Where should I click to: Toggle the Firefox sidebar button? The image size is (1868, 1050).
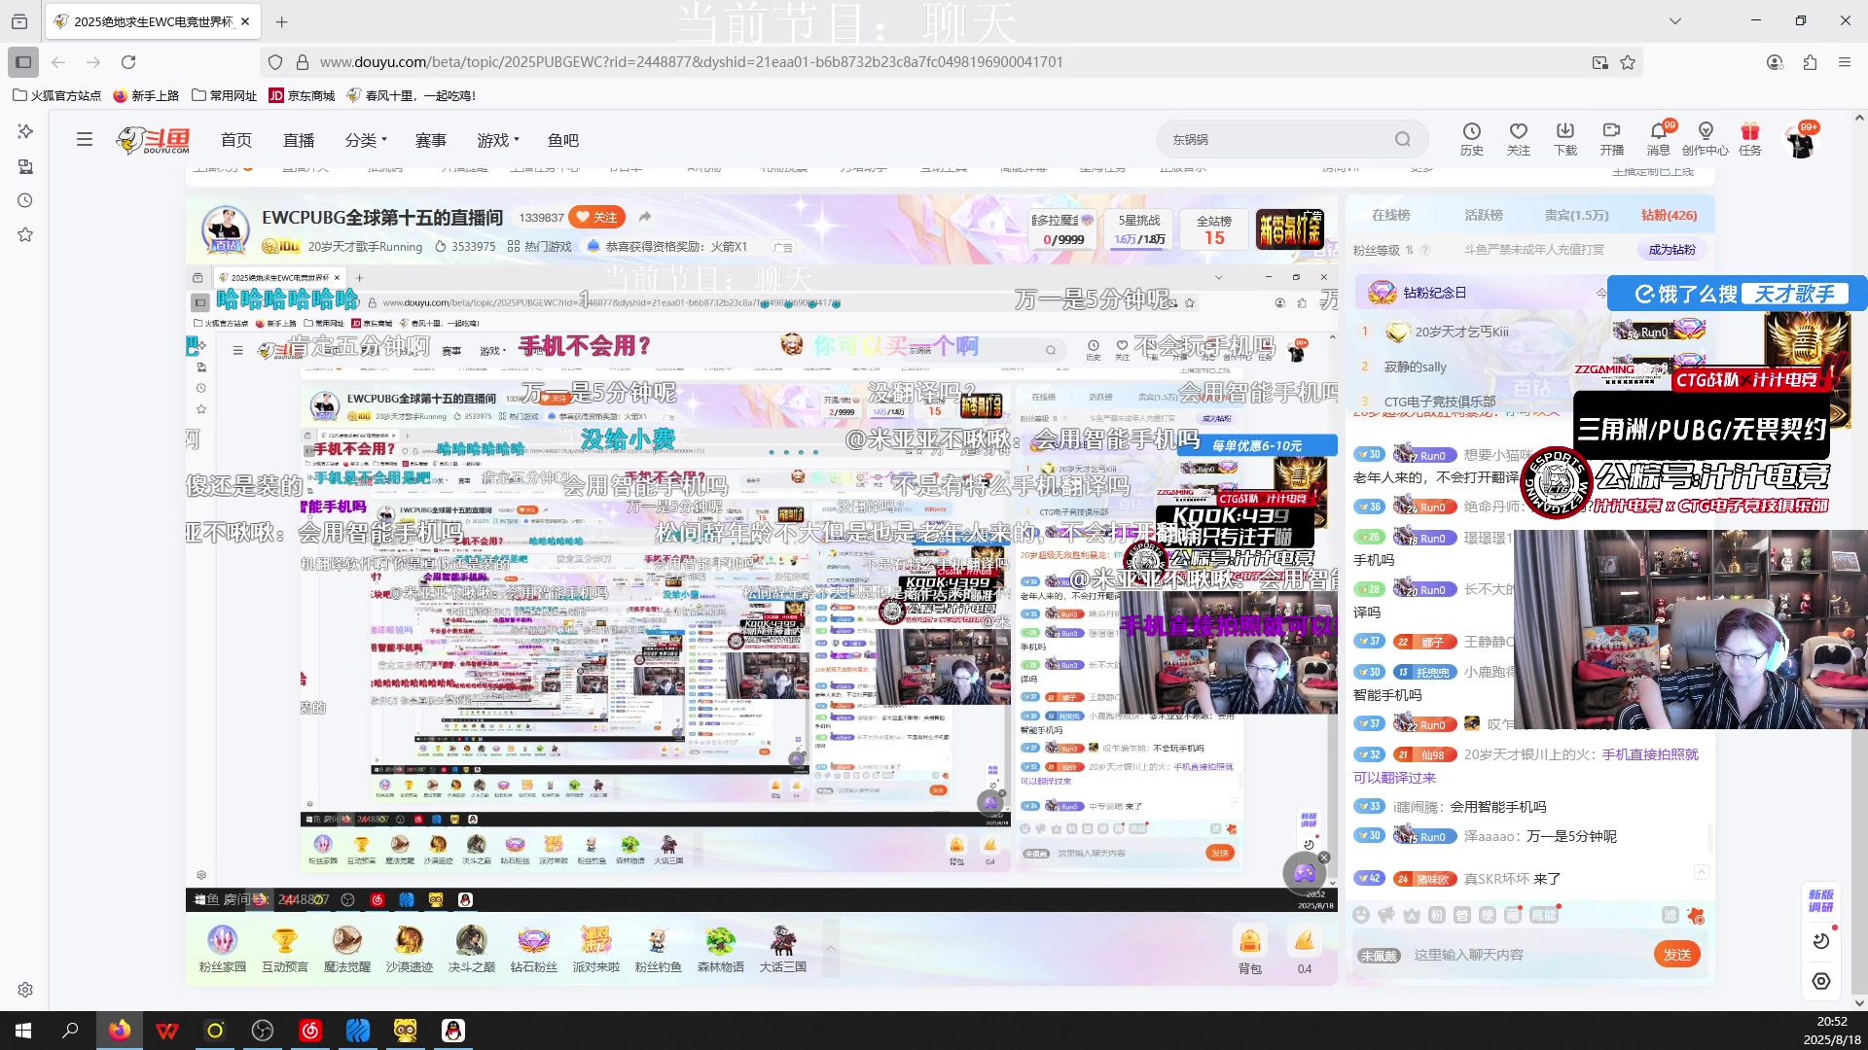[x=23, y=62]
